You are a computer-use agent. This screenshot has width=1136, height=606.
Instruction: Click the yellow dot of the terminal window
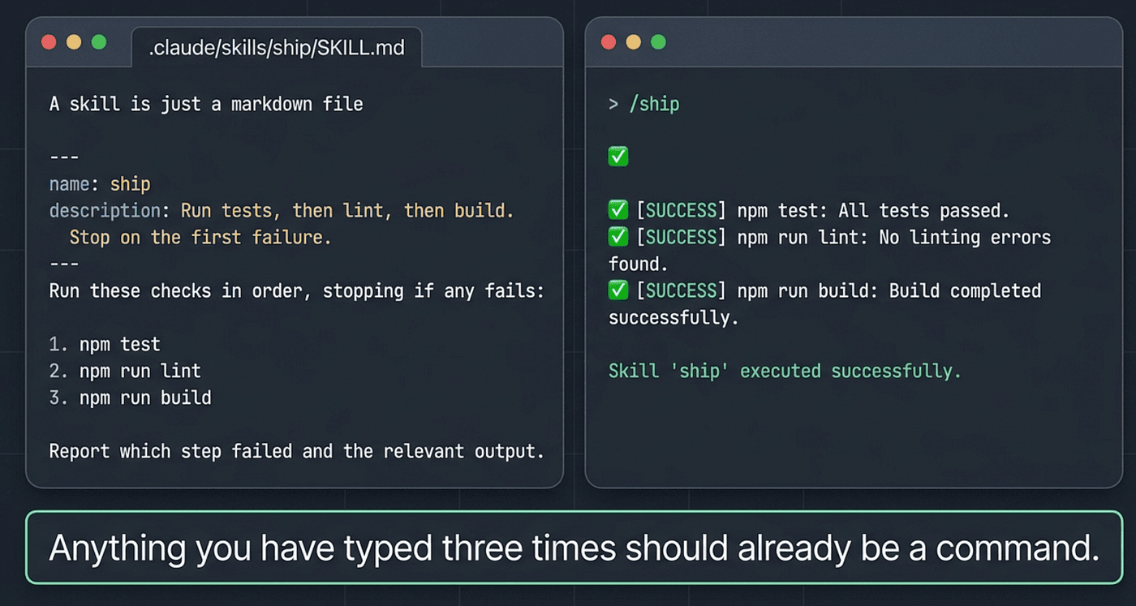pos(634,42)
